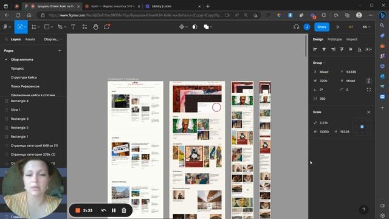Open shape tools dropdown arrow

(x=52, y=27)
